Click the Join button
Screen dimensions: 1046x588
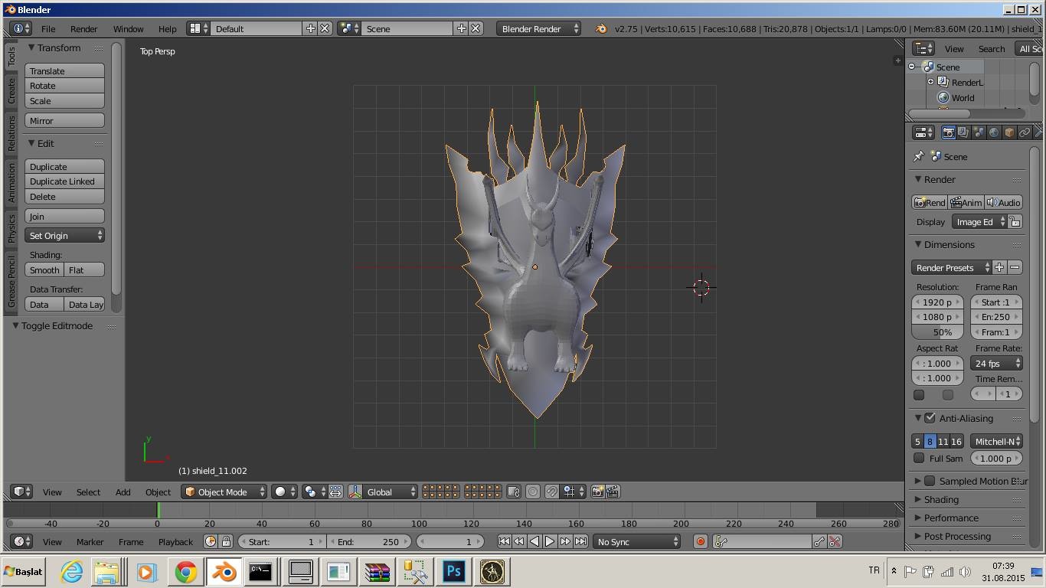point(65,216)
